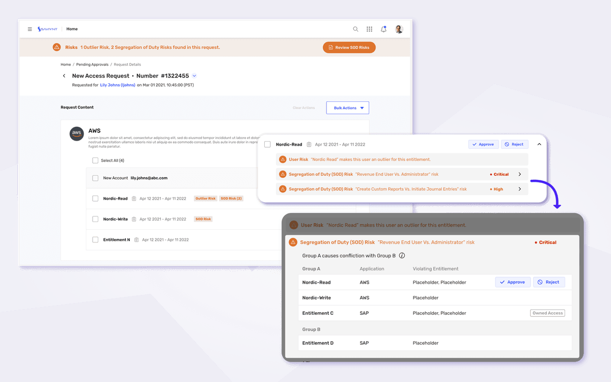Go to Home breadcrumb
611x382 pixels.
[x=66, y=65]
